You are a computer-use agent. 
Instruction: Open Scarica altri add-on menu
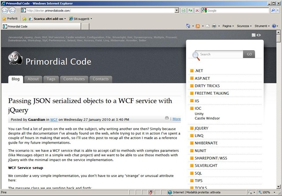47,18
